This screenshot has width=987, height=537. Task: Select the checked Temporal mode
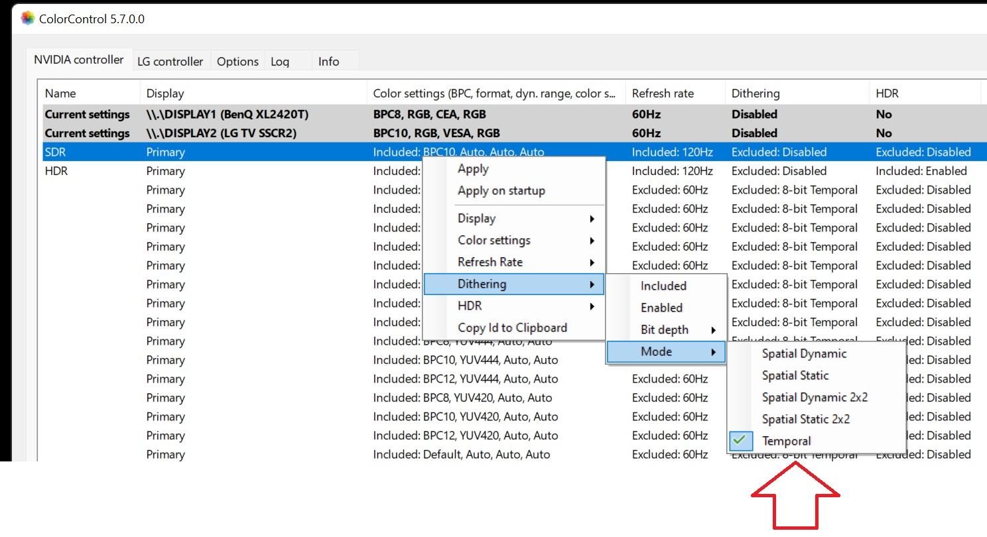coord(817,442)
